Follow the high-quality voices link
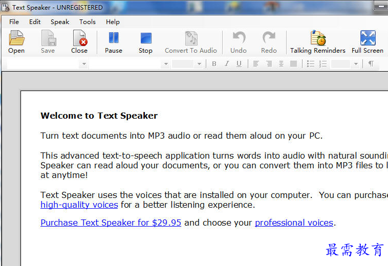388x266 pixels. (x=79, y=205)
